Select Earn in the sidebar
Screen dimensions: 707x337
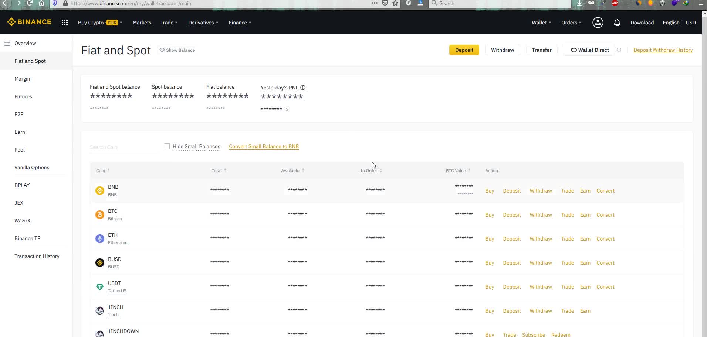tap(20, 132)
